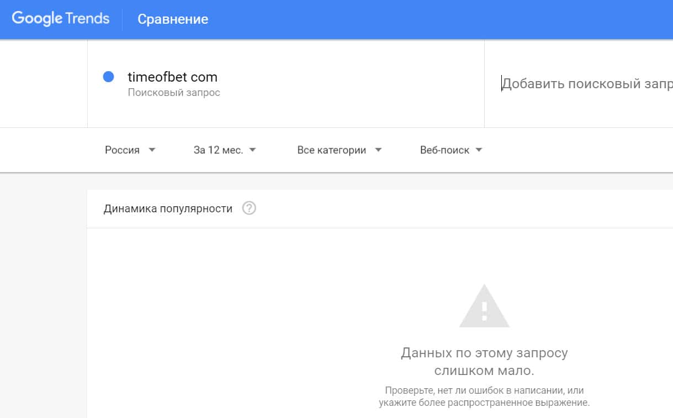Click the Сравнение page title
The width and height of the screenshot is (673, 418).
[173, 19]
